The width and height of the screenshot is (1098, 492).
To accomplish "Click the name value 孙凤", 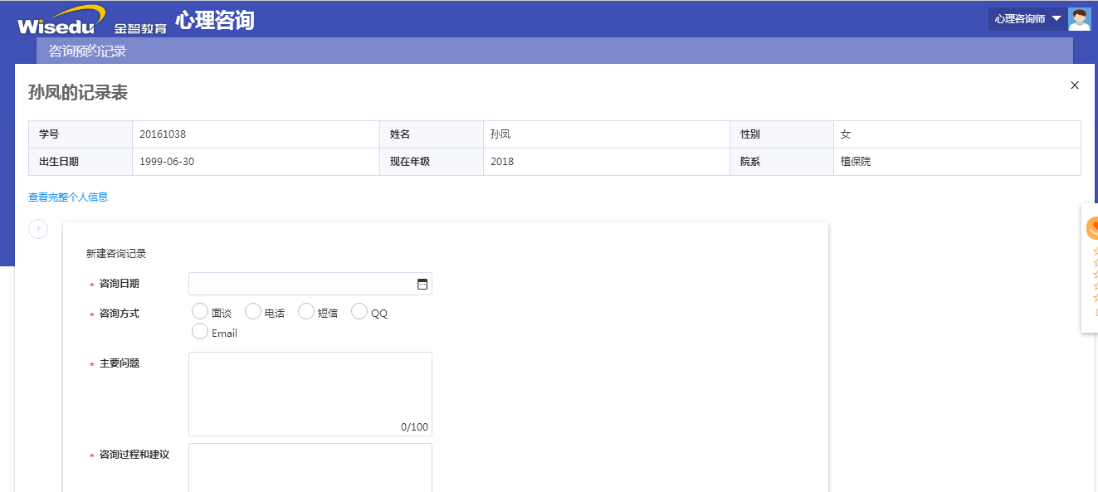I will pos(500,134).
